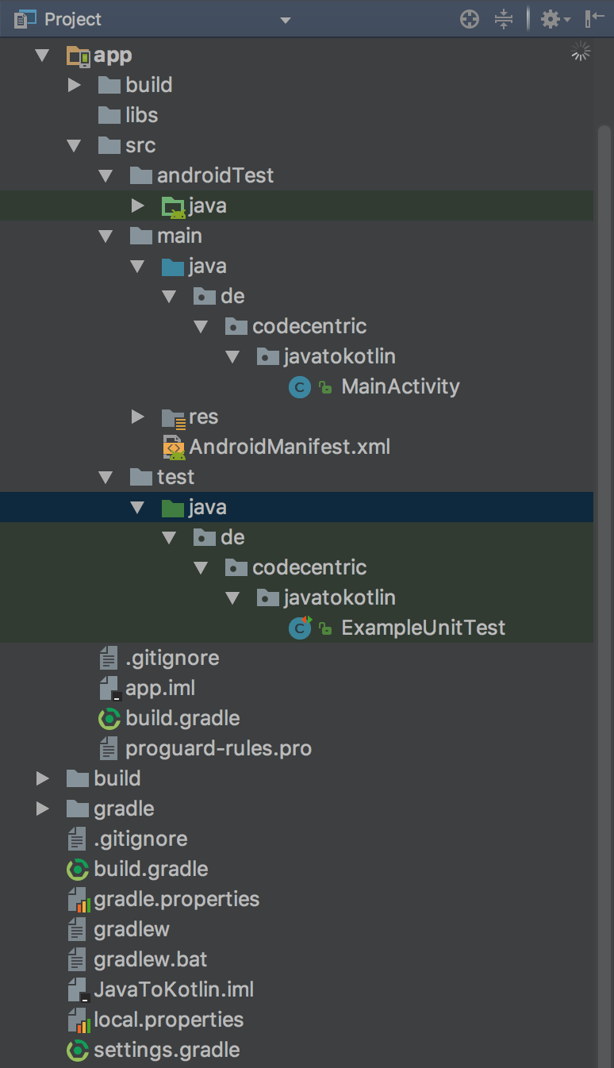The height and width of the screenshot is (1068, 614).
Task: Collapse the app module folder
Action: (x=43, y=56)
